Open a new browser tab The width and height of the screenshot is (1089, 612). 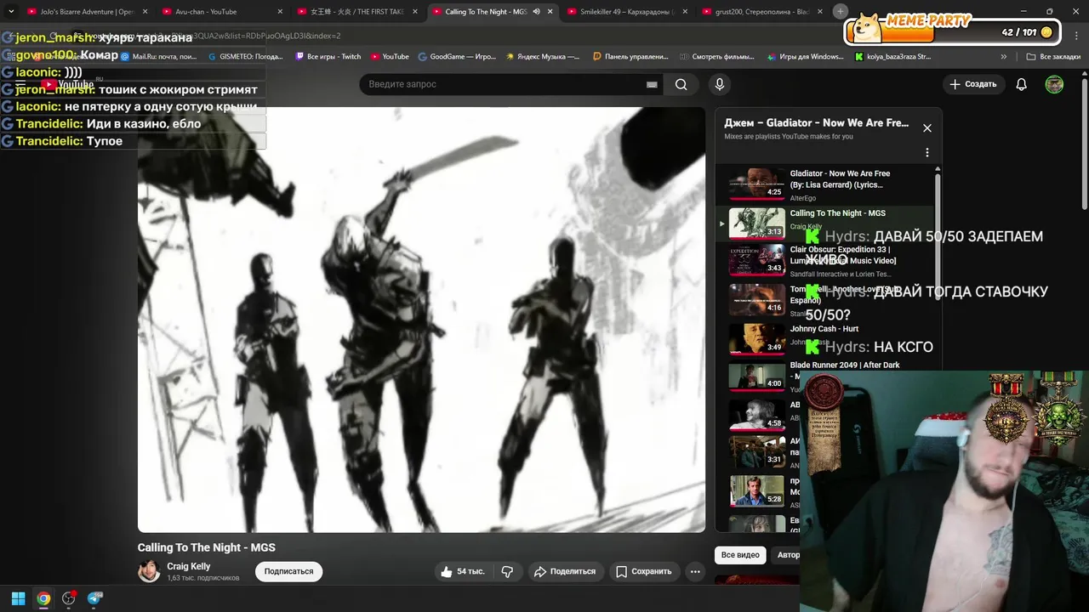tap(841, 11)
